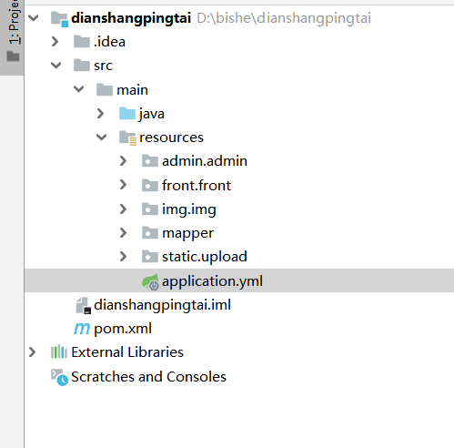Click the Scratches and Consoles clock icon
Screen dimensions: 454x448
pyautogui.click(x=59, y=377)
